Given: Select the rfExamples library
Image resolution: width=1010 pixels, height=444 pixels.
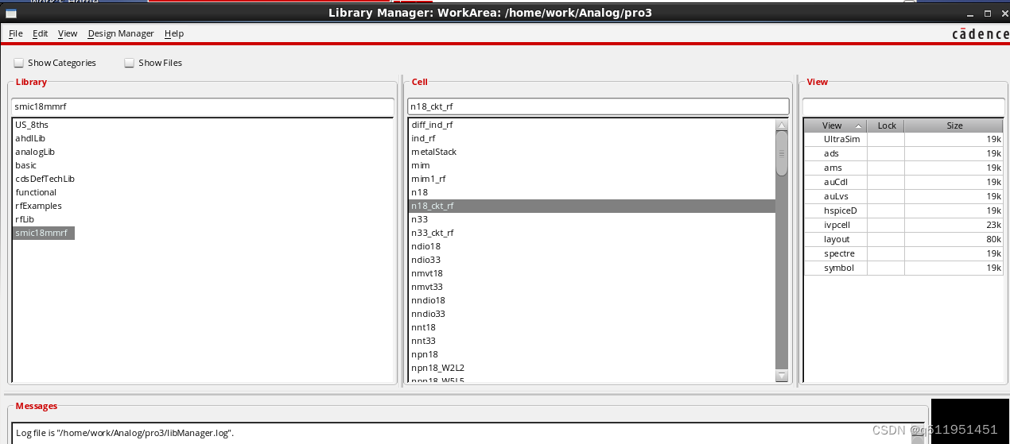Looking at the screenshot, I should [38, 206].
